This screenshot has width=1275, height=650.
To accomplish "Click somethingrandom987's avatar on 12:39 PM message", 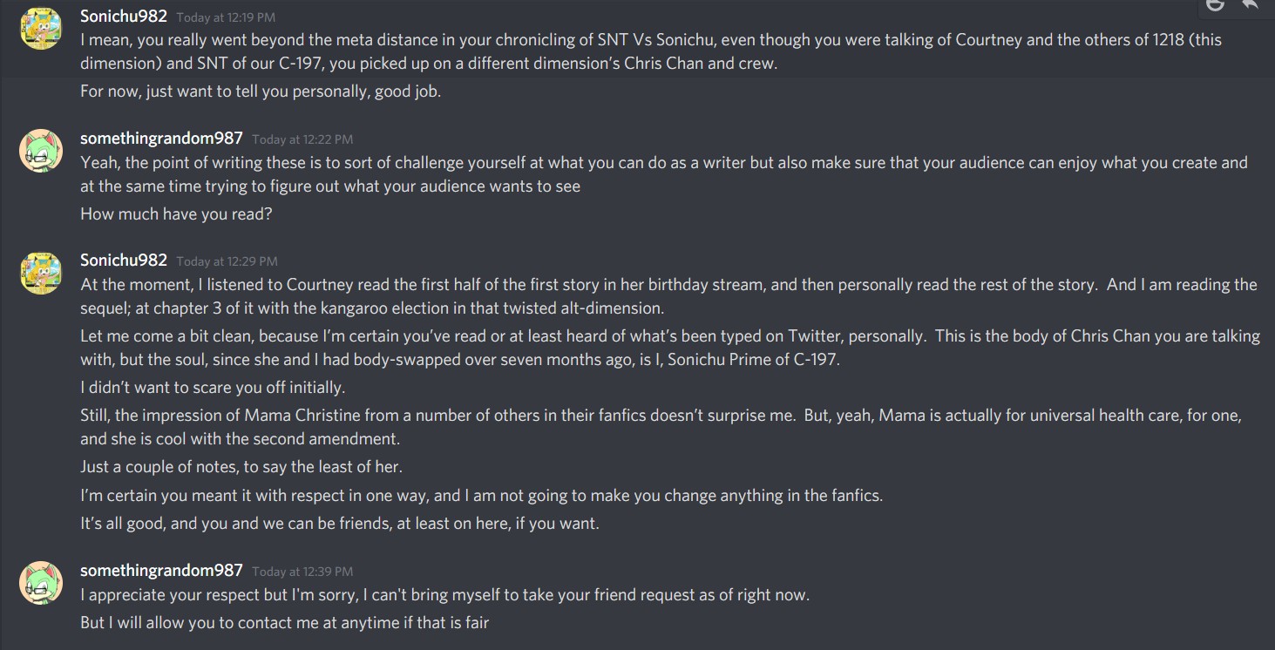I will (41, 583).
